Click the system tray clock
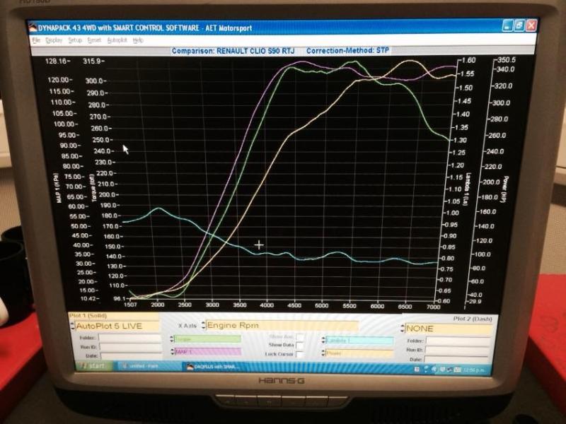Viewport: 566px width, 424px height. [x=474, y=370]
